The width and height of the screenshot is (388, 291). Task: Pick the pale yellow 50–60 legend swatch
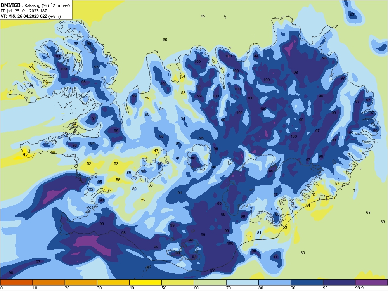(178, 282)
